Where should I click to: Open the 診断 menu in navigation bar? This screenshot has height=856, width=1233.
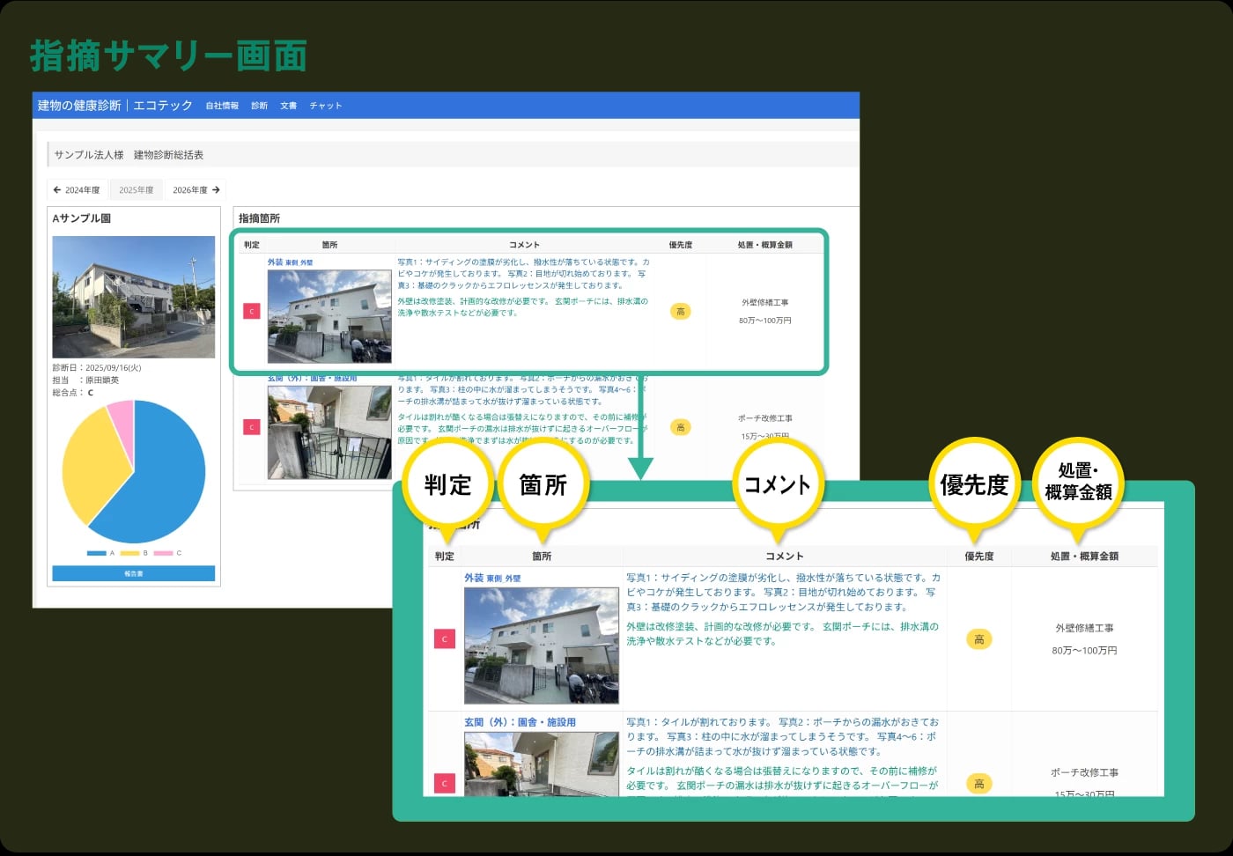click(258, 105)
